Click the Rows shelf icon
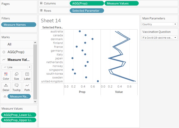This screenshot has height=128, width=179. pos(41,10)
